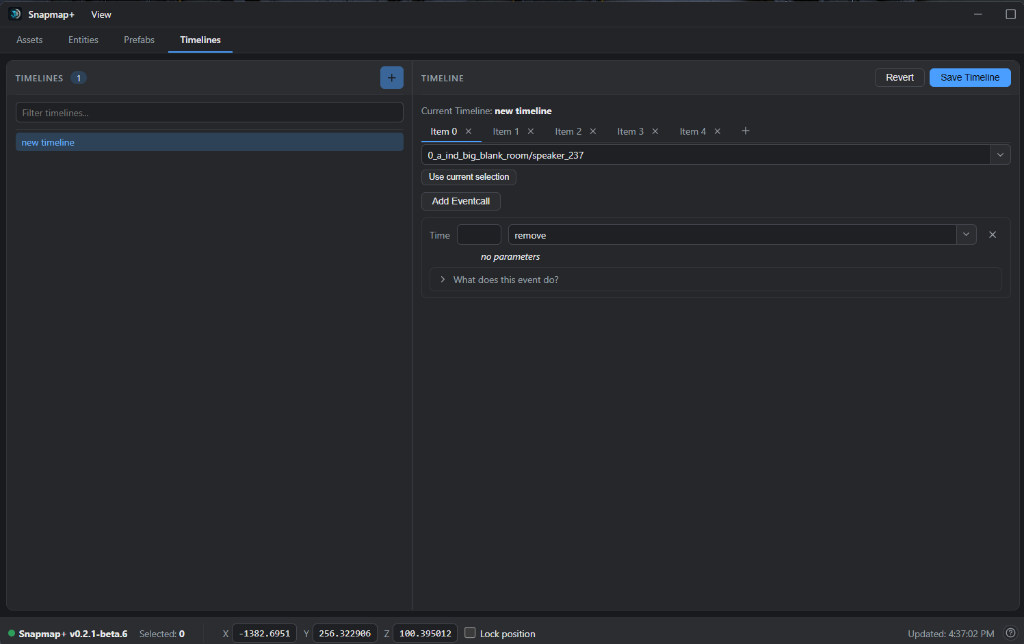Expand 'What does this event do?' section

click(x=716, y=280)
